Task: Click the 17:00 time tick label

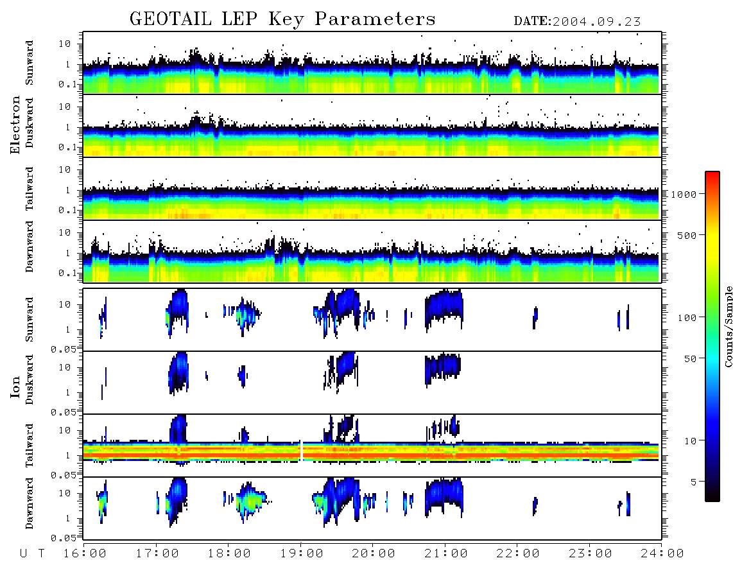Action: (x=157, y=554)
